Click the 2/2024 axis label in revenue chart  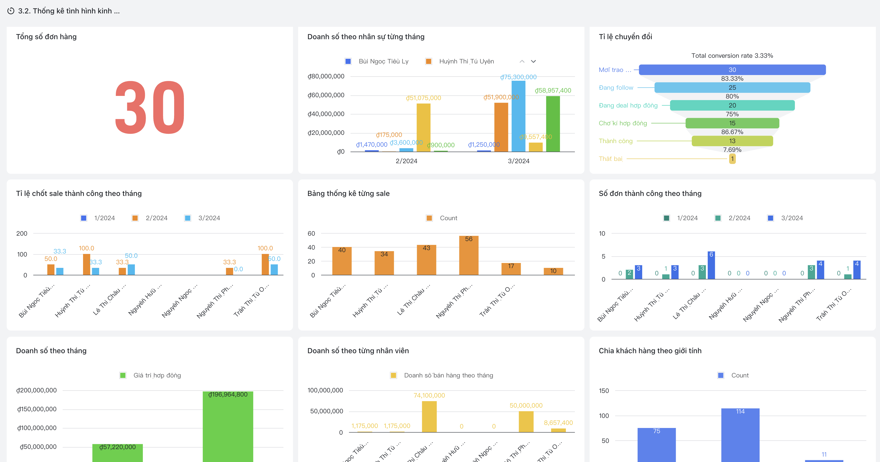[x=406, y=161]
